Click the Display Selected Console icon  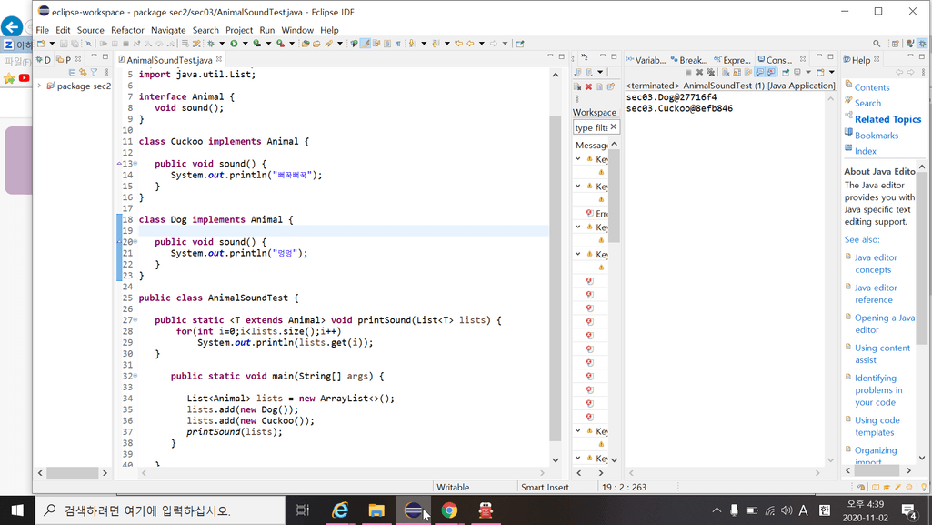click(x=797, y=73)
